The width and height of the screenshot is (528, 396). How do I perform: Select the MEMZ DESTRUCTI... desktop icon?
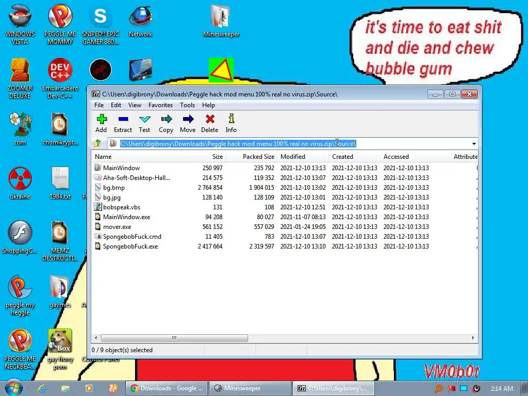coord(60,240)
